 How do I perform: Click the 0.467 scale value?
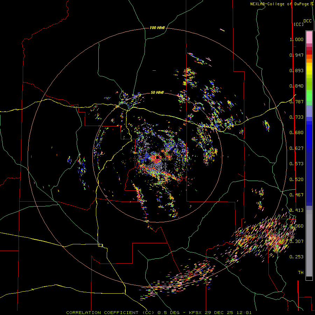(296, 195)
